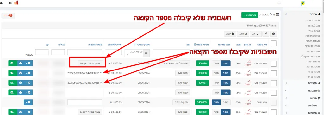Expand the תקבולים sidebar section
Viewport: 324px width, 115px height.
click(303, 83)
